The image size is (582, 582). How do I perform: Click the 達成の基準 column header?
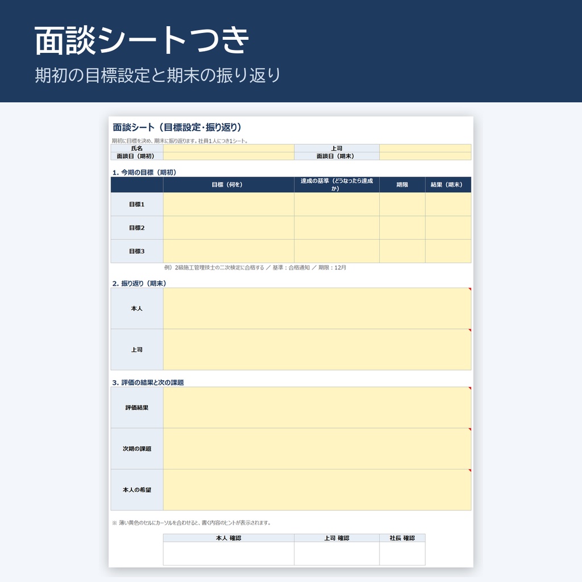[336, 185]
